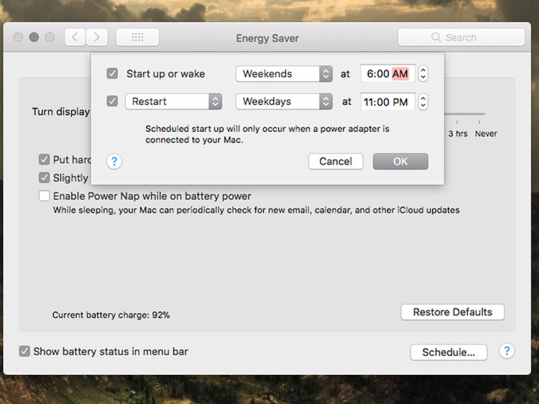Viewport: 539px width, 404px height.
Task: Click the stepper arrows beside 11:00 PM
Action: pos(423,102)
